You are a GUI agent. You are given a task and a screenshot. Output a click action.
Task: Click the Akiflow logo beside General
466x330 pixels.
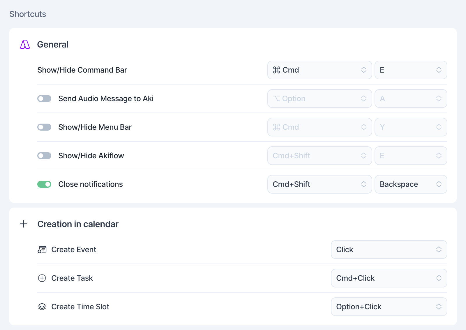(25, 44)
